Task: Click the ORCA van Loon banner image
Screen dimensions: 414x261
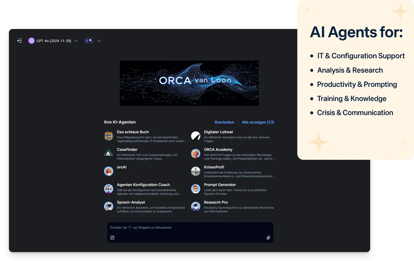Action: (189, 83)
